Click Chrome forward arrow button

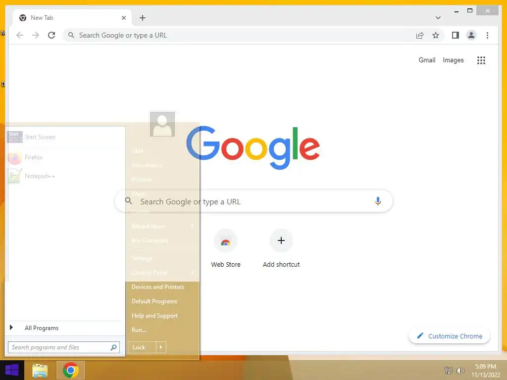[36, 35]
